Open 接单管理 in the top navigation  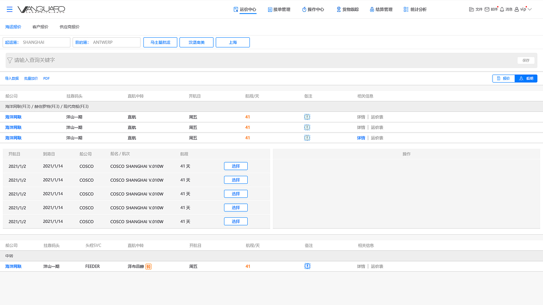pyautogui.click(x=279, y=9)
